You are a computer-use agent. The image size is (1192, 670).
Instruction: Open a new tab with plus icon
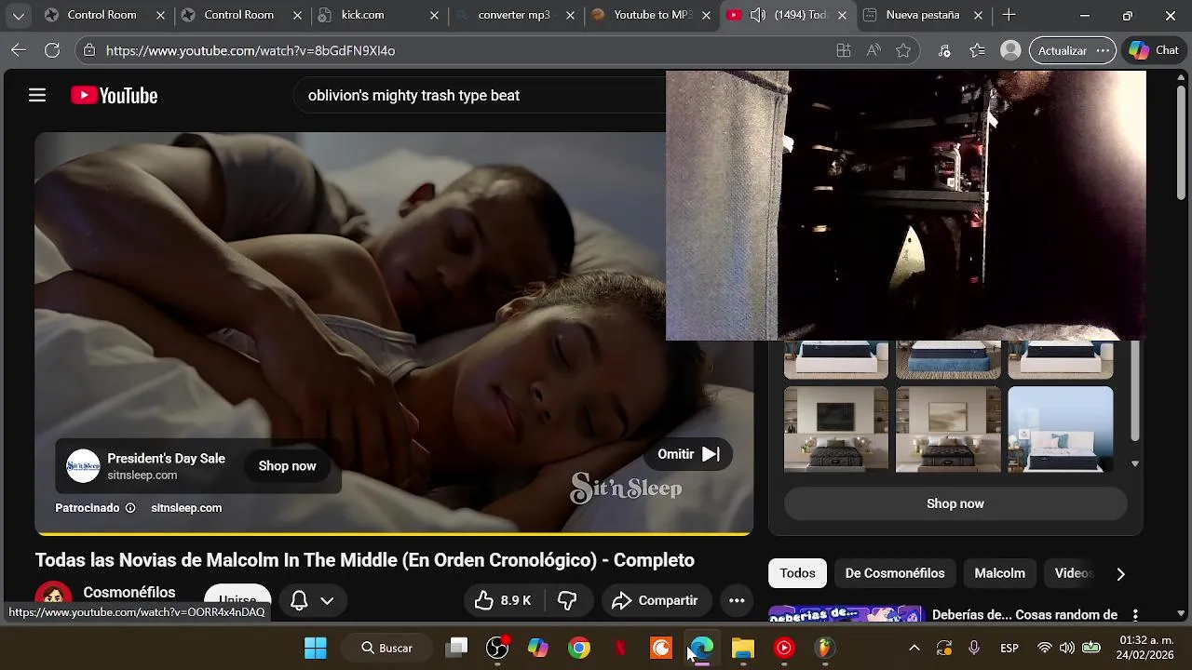[x=1009, y=15]
